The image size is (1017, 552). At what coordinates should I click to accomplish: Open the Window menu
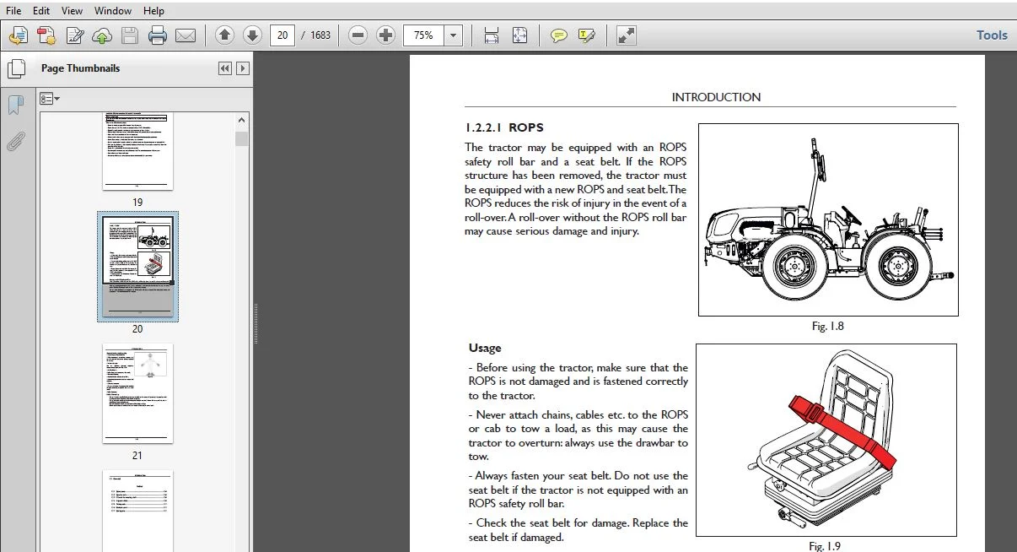(x=113, y=11)
